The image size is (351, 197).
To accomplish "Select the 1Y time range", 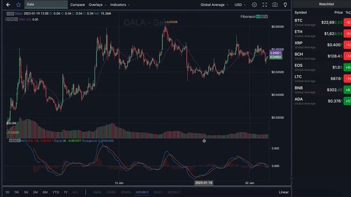I will 66,192.
